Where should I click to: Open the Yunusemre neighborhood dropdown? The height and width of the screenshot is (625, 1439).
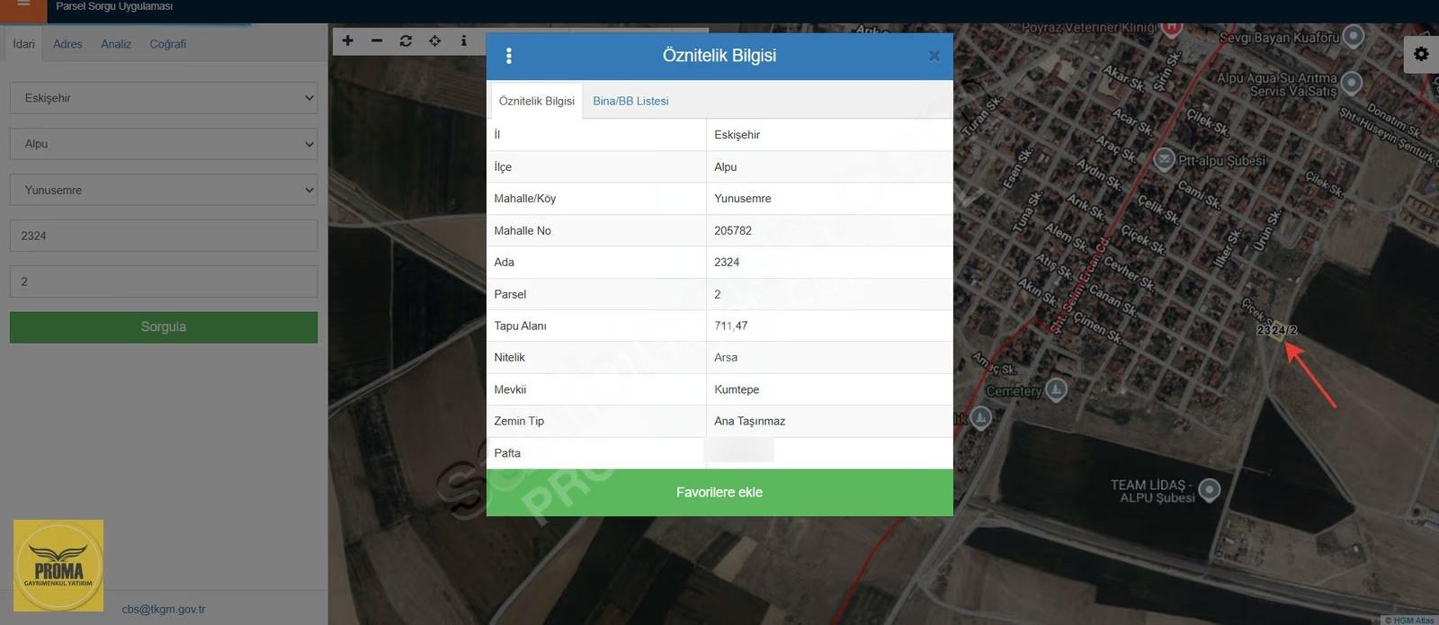[164, 190]
